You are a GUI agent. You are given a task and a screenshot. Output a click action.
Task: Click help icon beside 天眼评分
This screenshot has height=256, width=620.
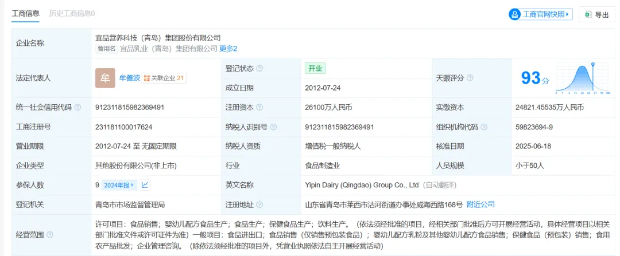[x=470, y=78]
